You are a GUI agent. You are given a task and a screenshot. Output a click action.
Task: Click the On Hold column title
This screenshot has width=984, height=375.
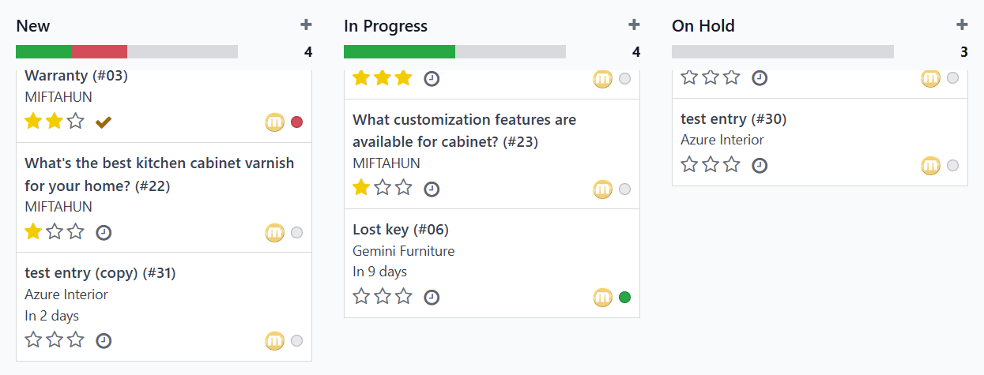tap(703, 26)
